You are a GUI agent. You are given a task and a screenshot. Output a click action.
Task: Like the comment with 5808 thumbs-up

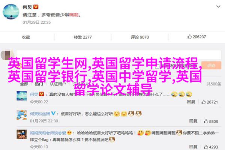(x=206, y=121)
